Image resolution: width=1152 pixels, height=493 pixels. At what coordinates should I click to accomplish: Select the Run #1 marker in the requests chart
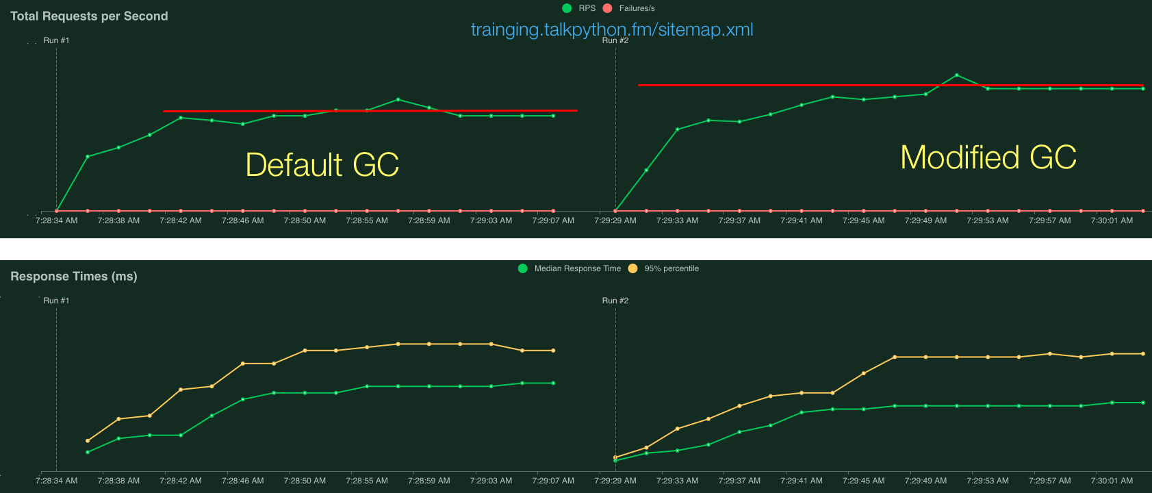(x=56, y=40)
